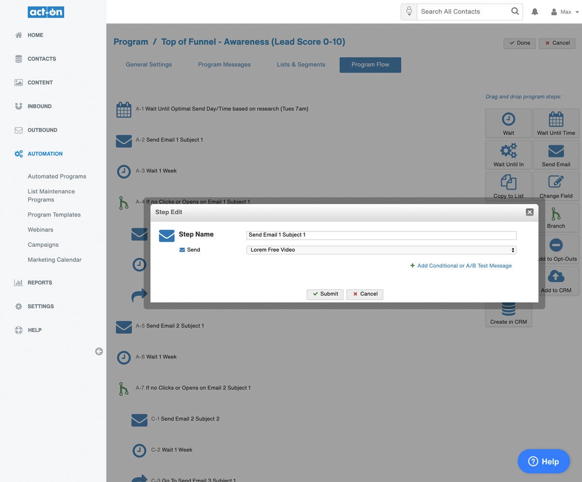Select the Change Field step tile
This screenshot has height=482, width=582.
(556, 186)
